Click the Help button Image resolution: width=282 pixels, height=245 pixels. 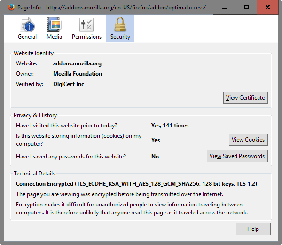(x=253, y=229)
